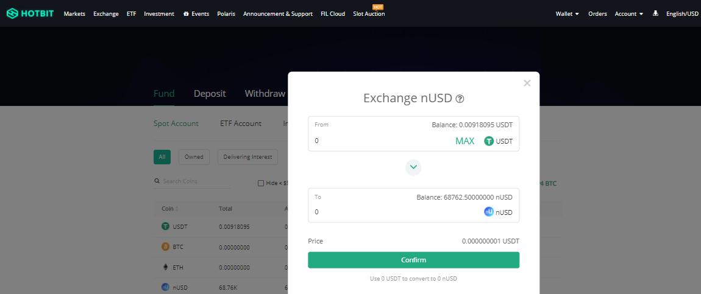Click the search magnifier icon
This screenshot has height=294, width=701.
(157, 181)
